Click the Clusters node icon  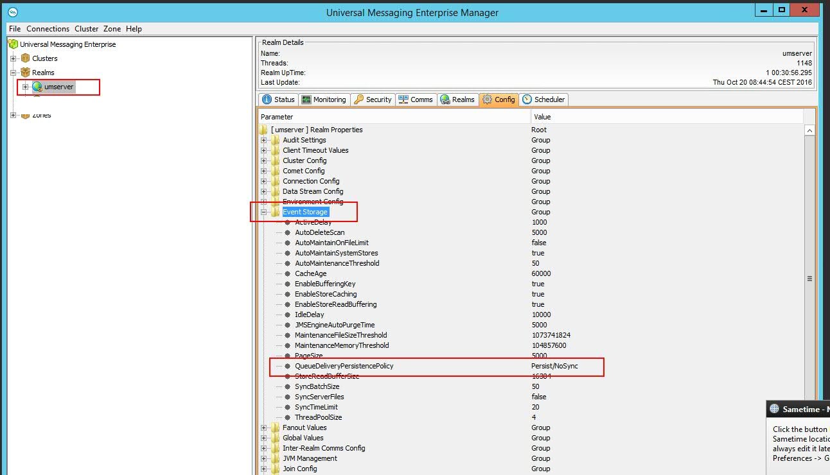[x=25, y=58]
